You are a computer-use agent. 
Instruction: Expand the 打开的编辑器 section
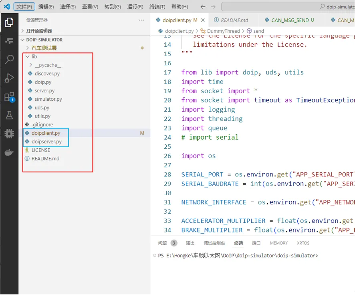[39, 31]
